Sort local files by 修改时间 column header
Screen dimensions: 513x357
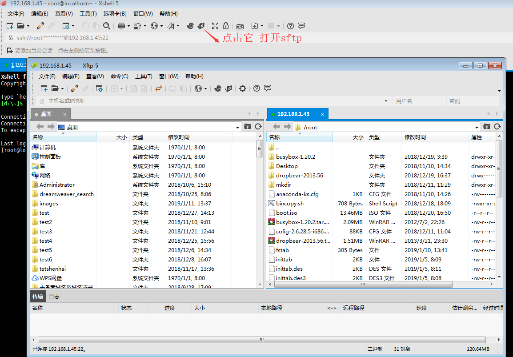(x=199, y=137)
